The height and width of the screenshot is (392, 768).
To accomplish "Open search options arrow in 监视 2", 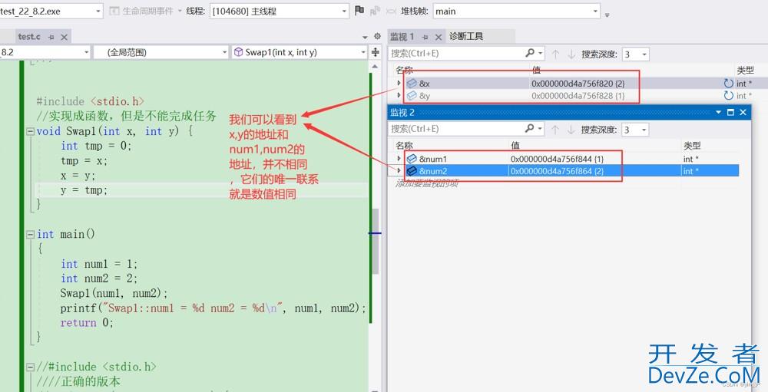I will click(x=540, y=129).
